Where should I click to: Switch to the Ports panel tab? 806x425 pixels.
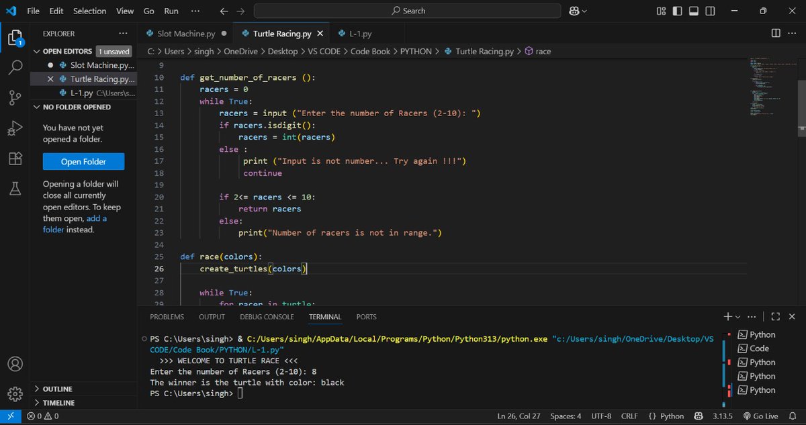[366, 317]
